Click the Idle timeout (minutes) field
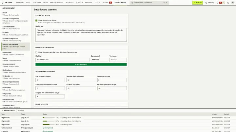The image size is (236, 132). [x=50, y=80]
